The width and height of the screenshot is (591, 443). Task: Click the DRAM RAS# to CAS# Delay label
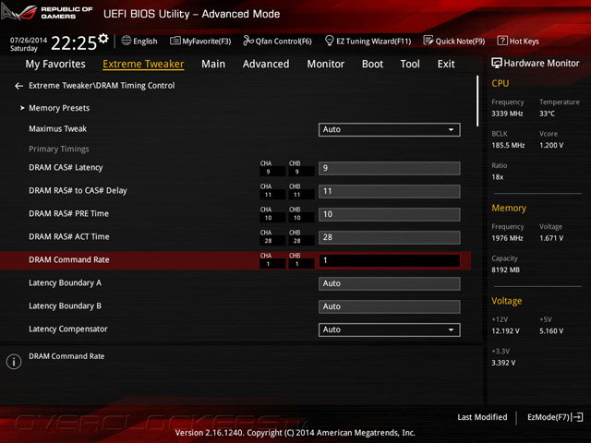[x=78, y=191]
